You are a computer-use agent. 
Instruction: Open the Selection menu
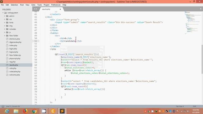click(x=14, y=5)
